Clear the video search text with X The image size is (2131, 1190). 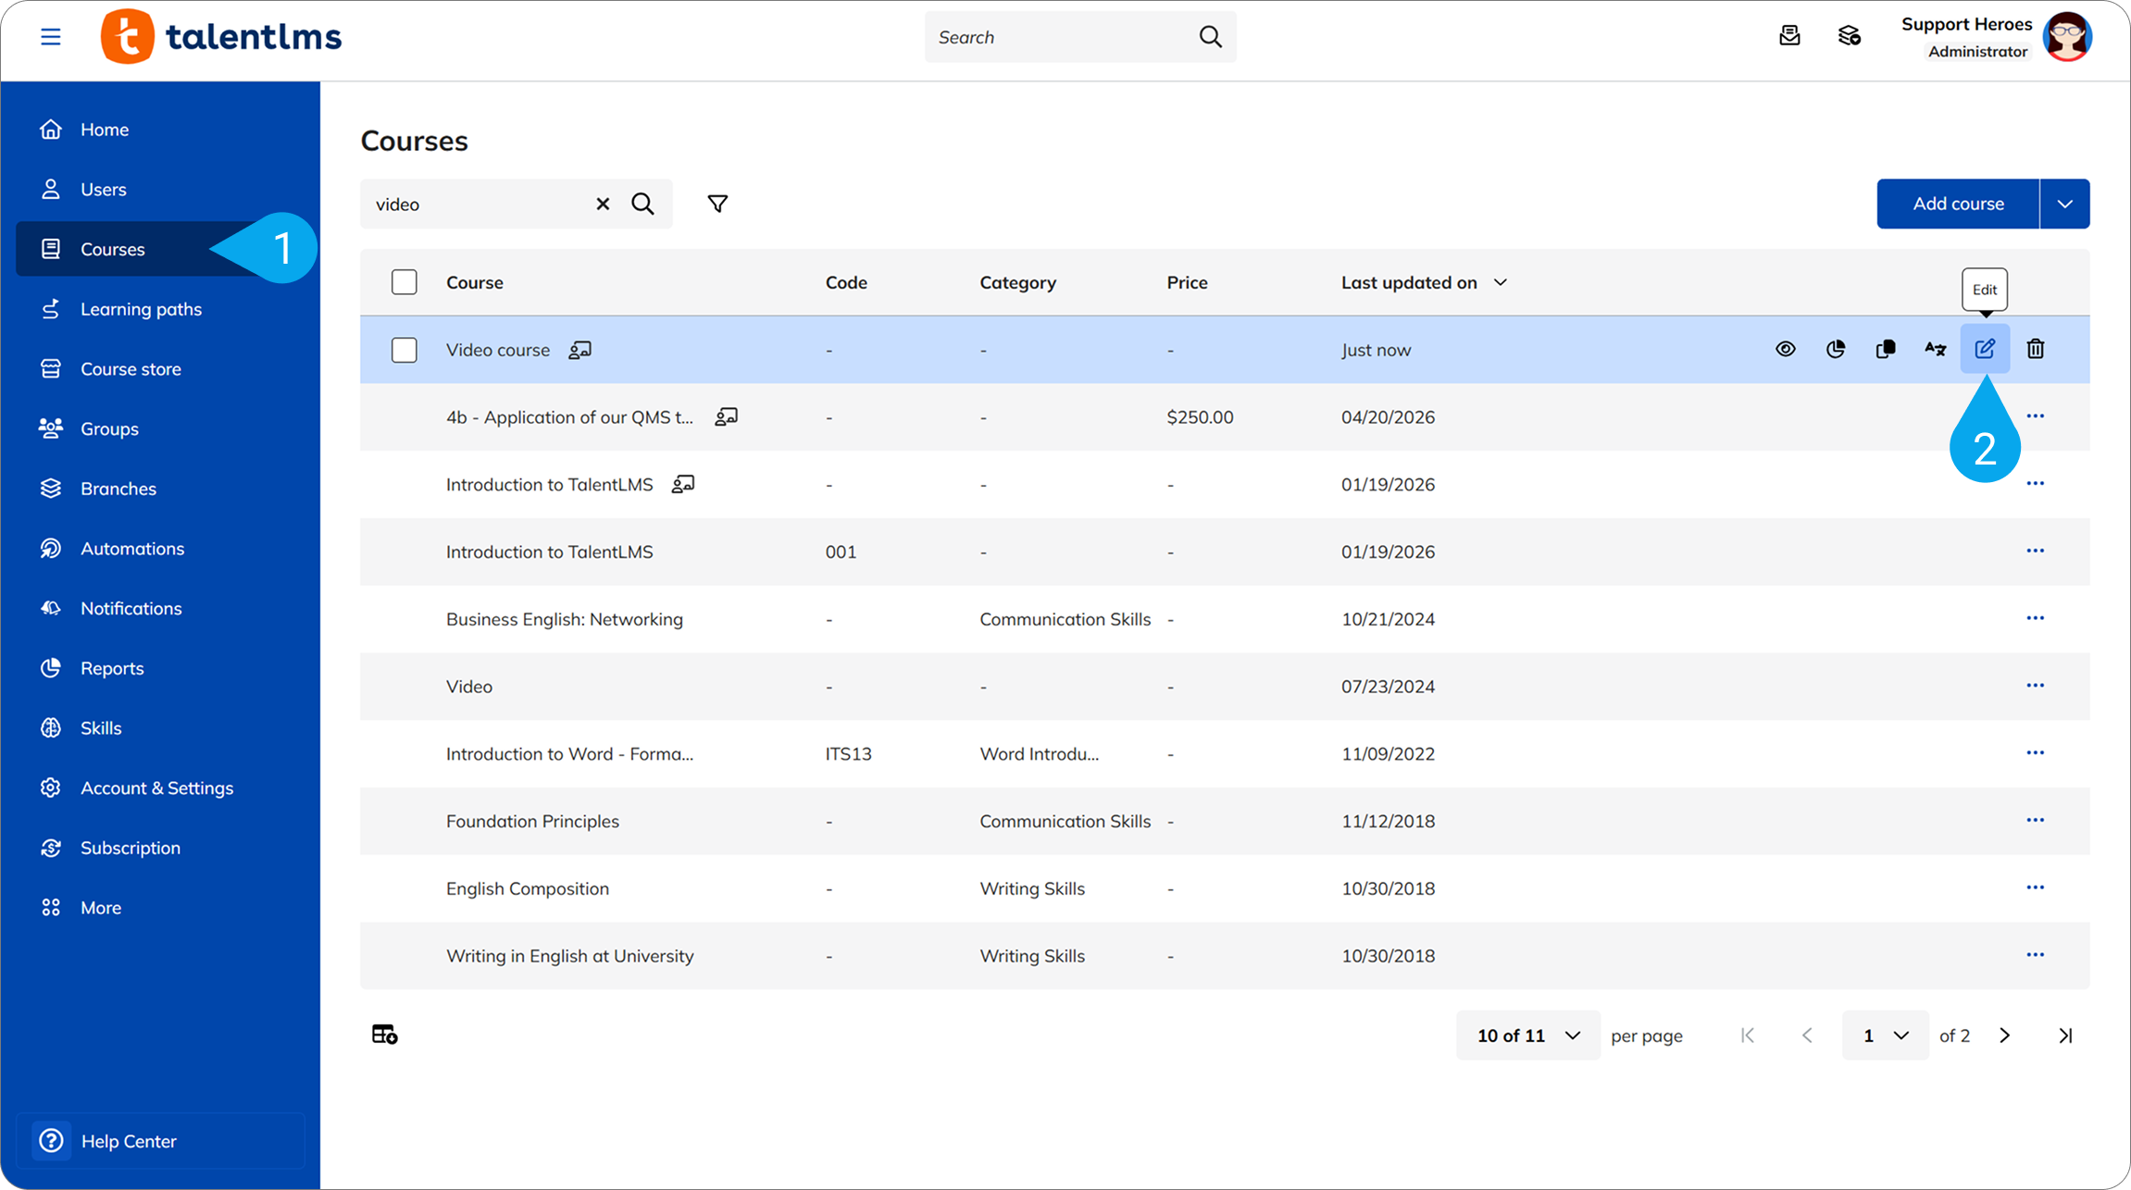click(x=603, y=204)
